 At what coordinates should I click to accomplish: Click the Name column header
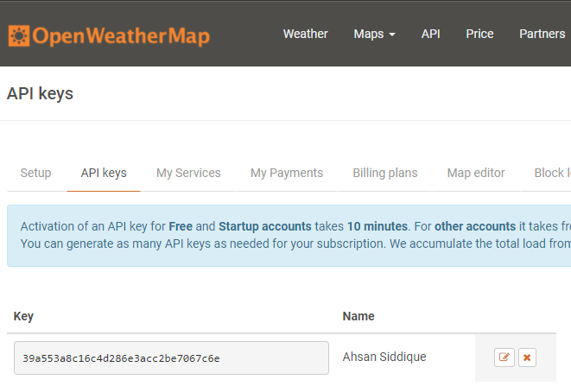pyautogui.click(x=358, y=316)
